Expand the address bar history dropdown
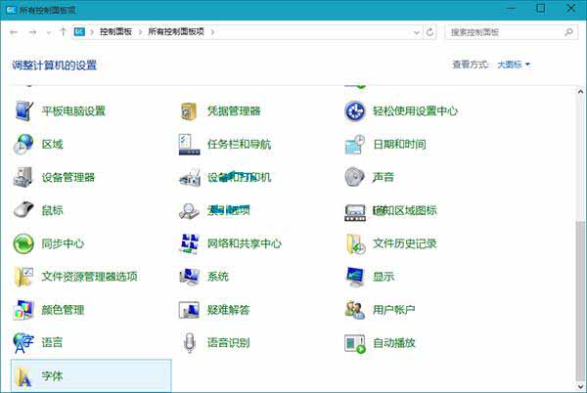587x393 pixels. click(x=416, y=32)
